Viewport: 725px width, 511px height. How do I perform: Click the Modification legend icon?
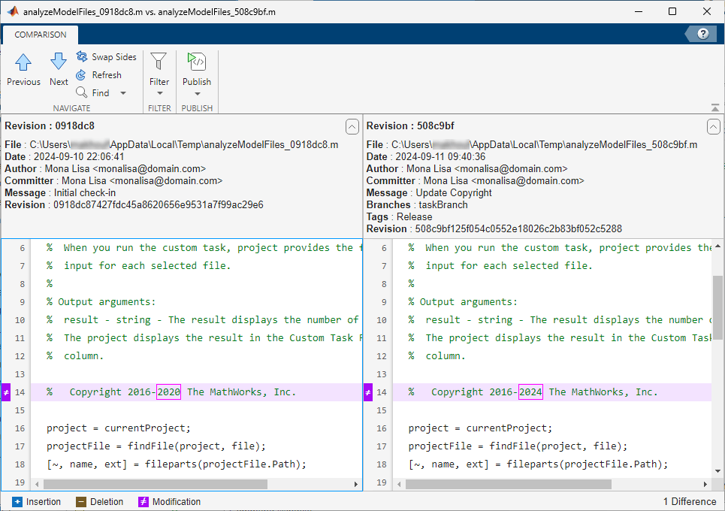tap(143, 502)
